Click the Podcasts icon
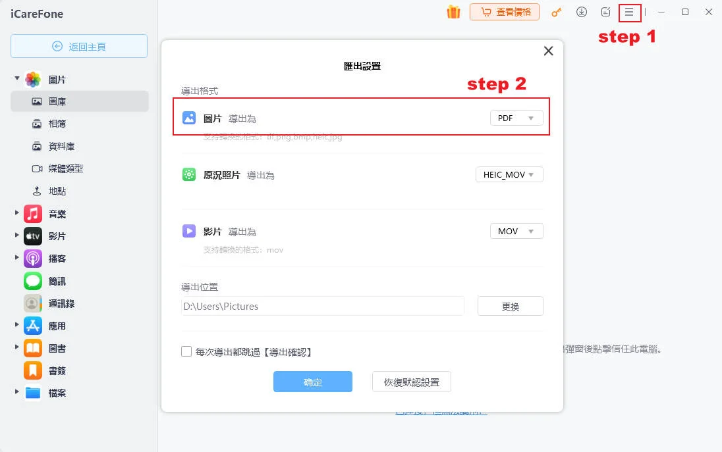The height and width of the screenshot is (452, 722). [x=33, y=259]
